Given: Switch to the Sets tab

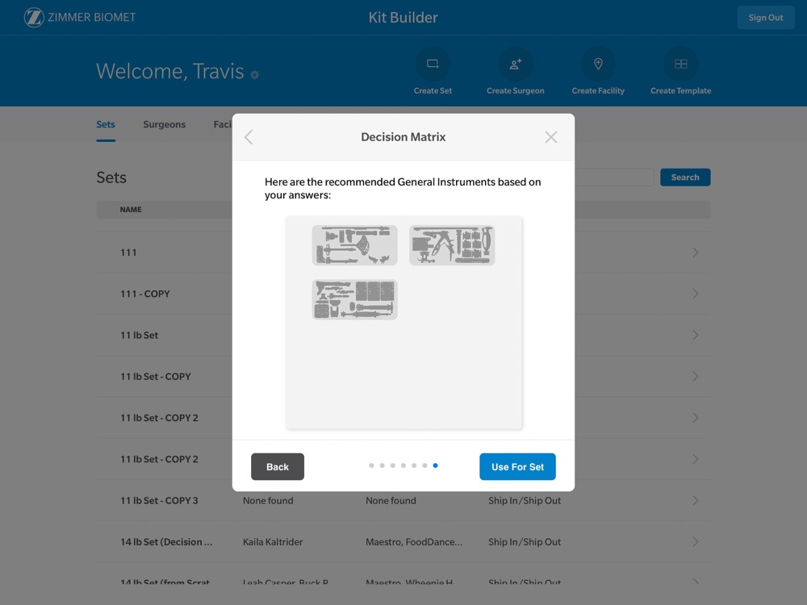Looking at the screenshot, I should (x=106, y=124).
